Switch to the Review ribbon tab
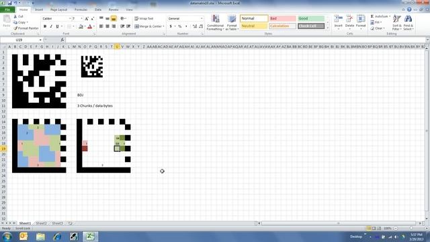Viewport: 430px width, 242px height. 114,9
